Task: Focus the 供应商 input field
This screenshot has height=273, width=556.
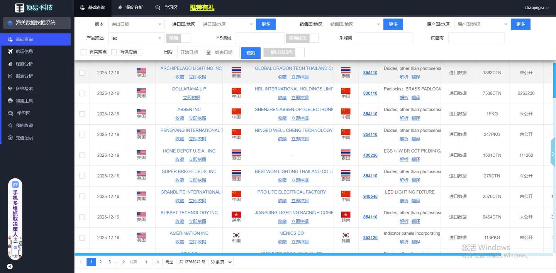Action: point(476,38)
